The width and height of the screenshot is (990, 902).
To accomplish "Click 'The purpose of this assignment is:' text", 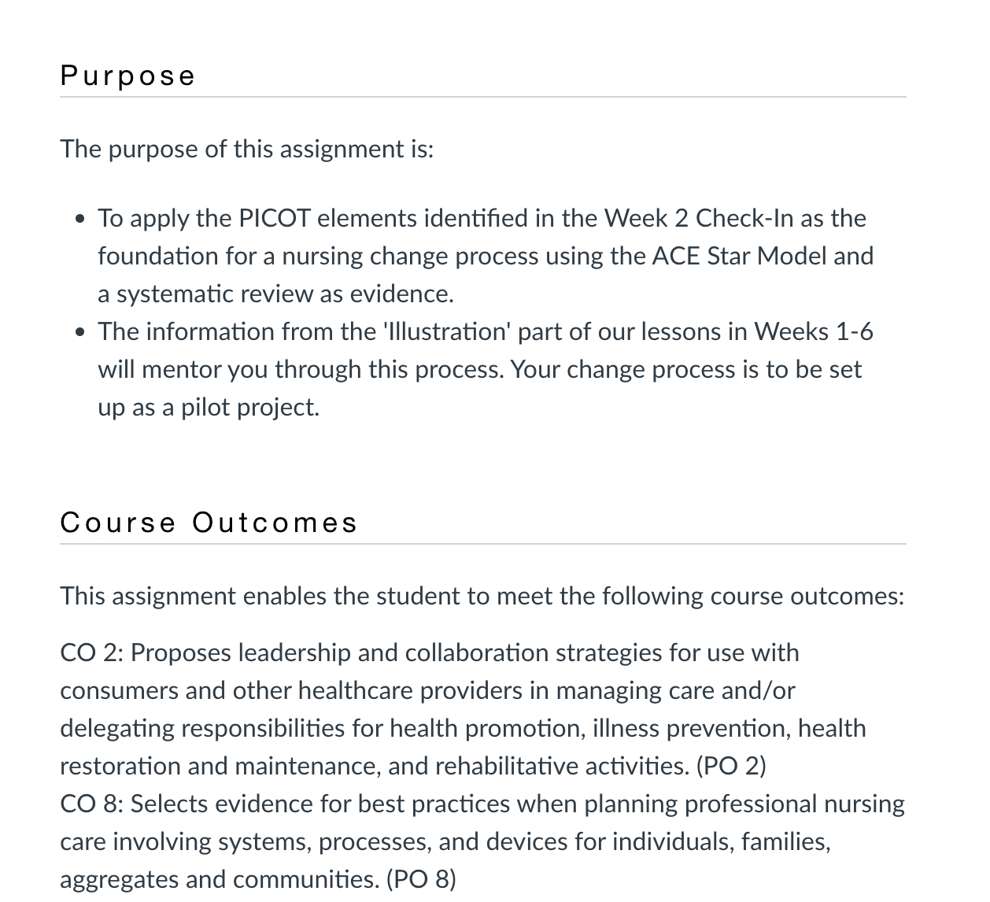I will pos(247,149).
